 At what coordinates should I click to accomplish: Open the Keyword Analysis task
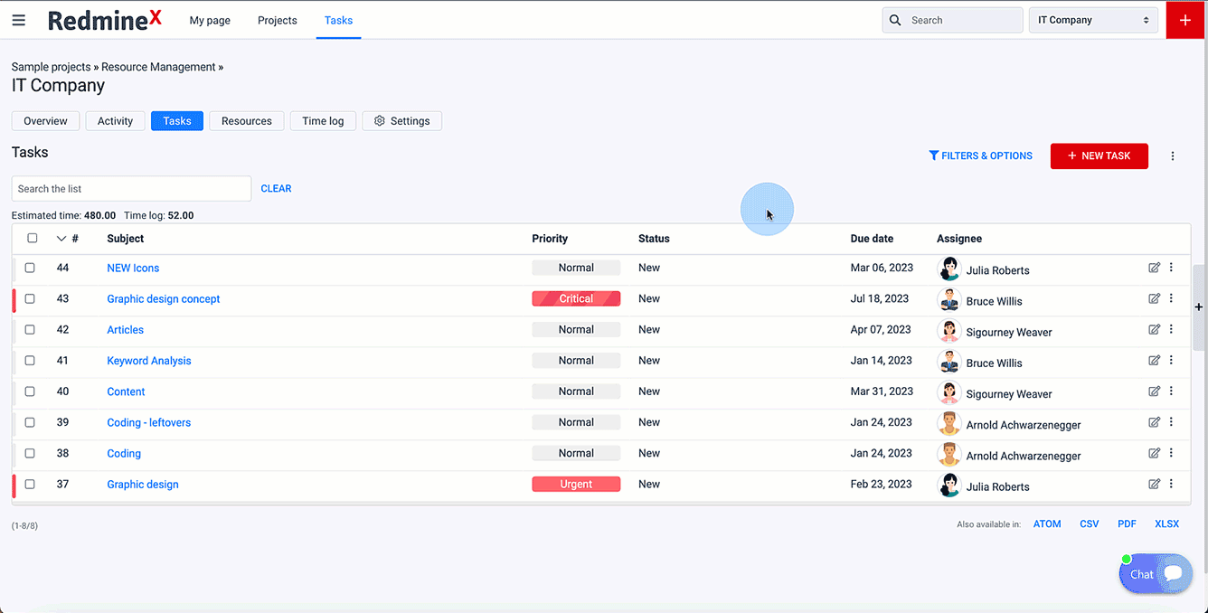click(149, 360)
